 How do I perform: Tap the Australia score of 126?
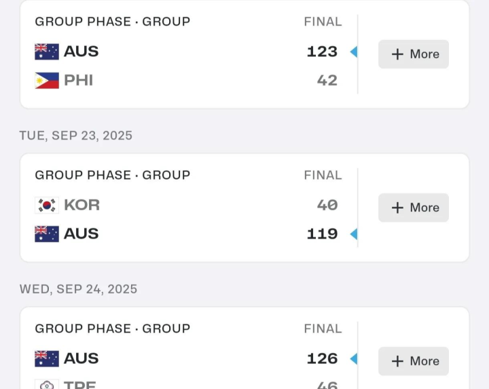(322, 359)
